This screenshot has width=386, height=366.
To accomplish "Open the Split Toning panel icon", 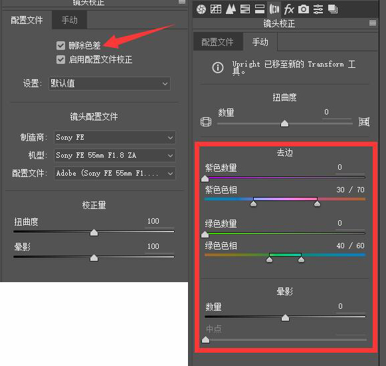I will pos(260,9).
